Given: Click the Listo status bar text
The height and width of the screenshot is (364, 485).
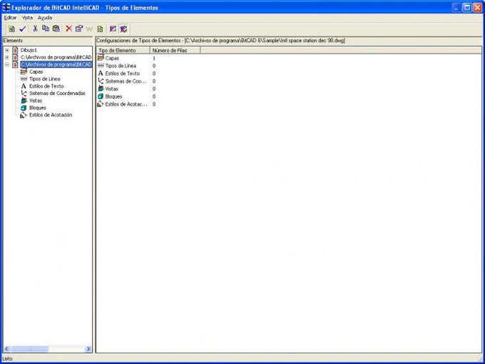Looking at the screenshot, I should [7, 359].
